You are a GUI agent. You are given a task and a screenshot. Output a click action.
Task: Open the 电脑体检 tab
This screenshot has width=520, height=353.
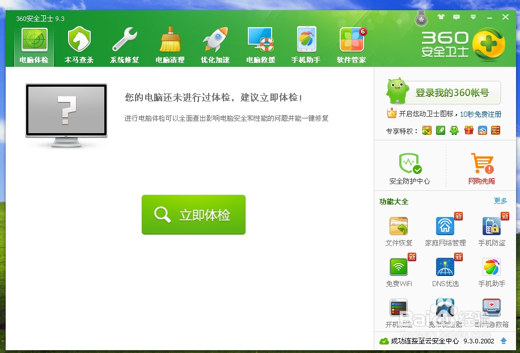pyautogui.click(x=34, y=45)
